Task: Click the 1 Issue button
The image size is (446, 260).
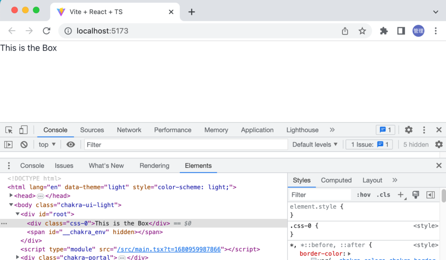Action: click(369, 145)
